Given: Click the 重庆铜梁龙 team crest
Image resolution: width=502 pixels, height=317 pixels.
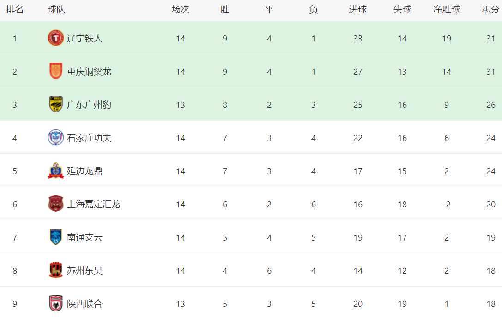Looking at the screenshot, I should [x=56, y=71].
